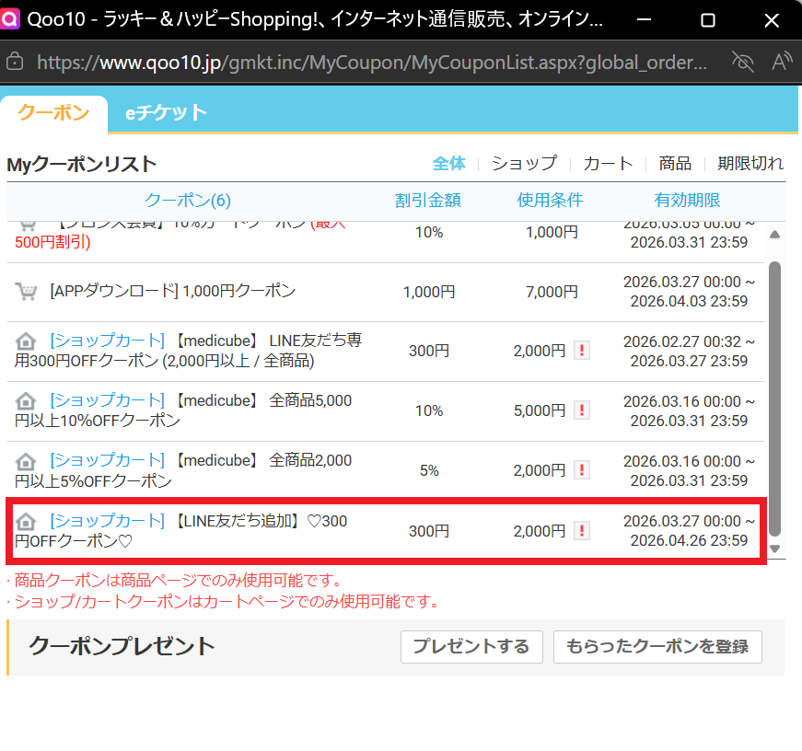Select the クーポン tab

point(53,113)
